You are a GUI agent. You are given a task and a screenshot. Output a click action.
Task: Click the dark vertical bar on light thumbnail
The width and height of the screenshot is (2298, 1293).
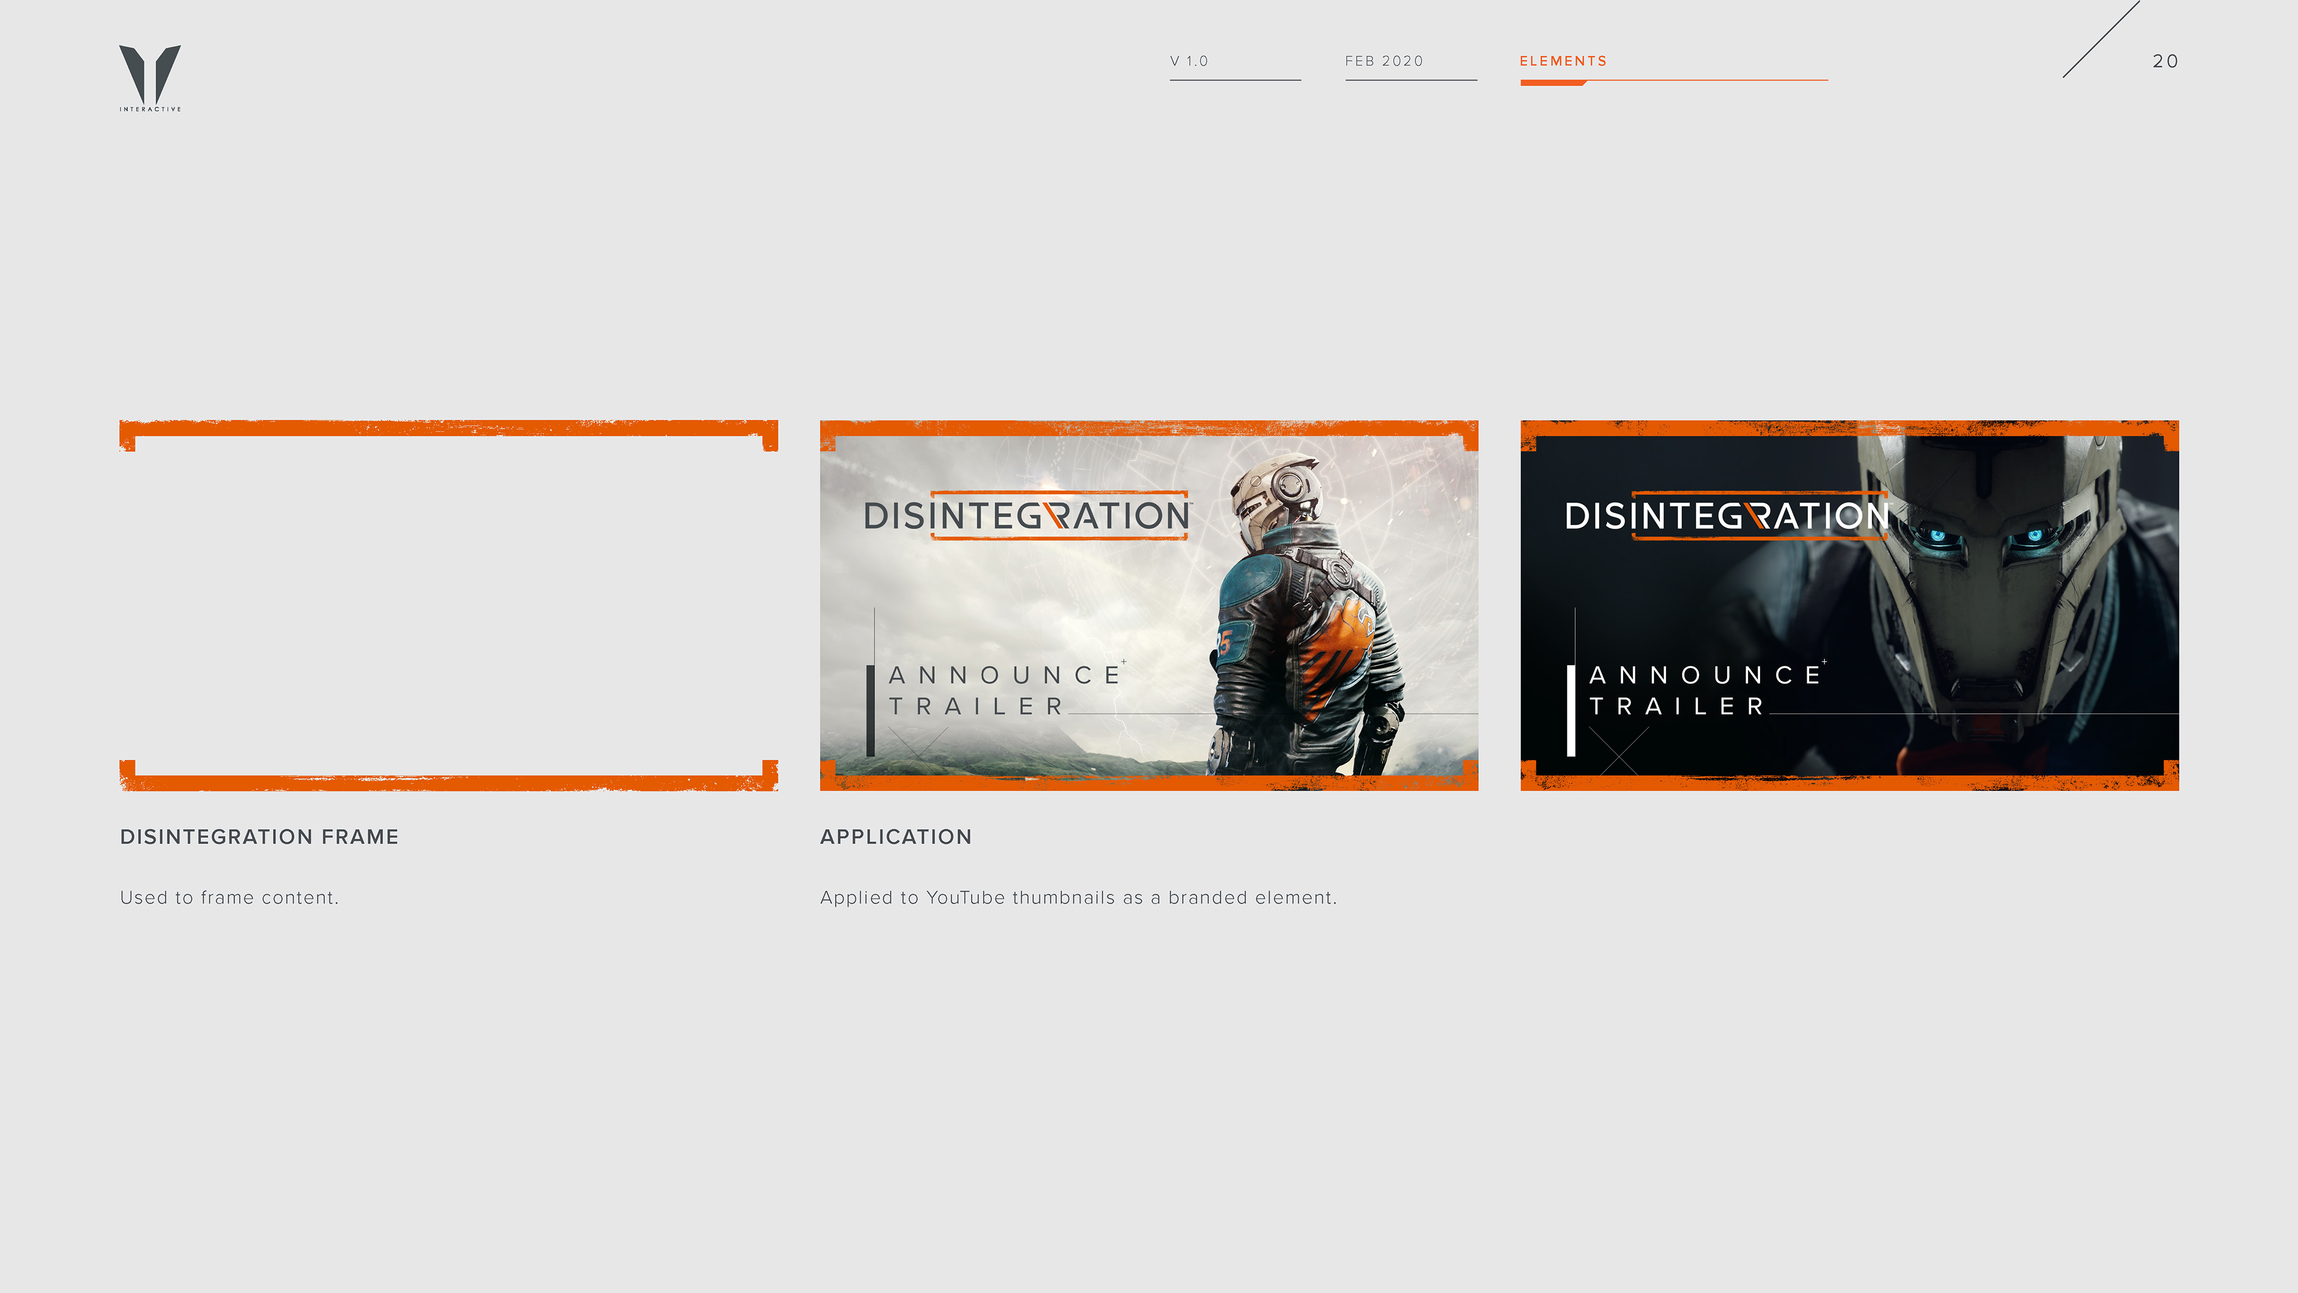(871, 711)
